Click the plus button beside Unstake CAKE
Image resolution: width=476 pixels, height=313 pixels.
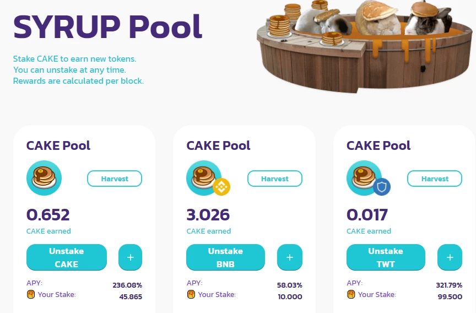tap(130, 257)
